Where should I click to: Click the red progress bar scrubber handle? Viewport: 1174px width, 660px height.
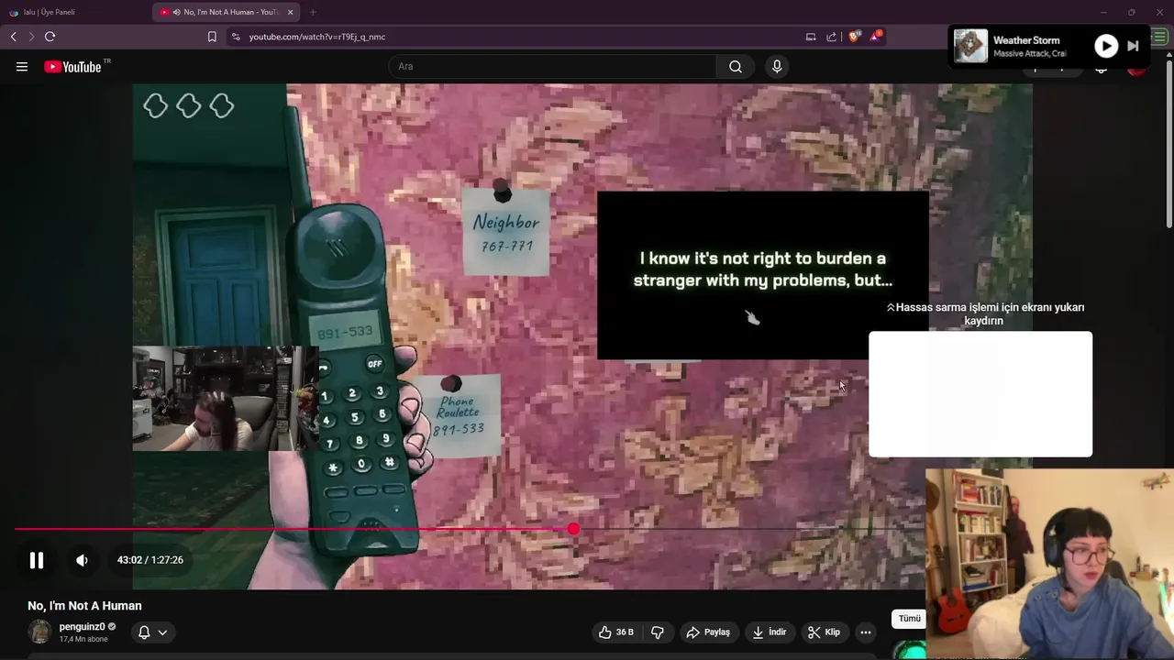(573, 529)
